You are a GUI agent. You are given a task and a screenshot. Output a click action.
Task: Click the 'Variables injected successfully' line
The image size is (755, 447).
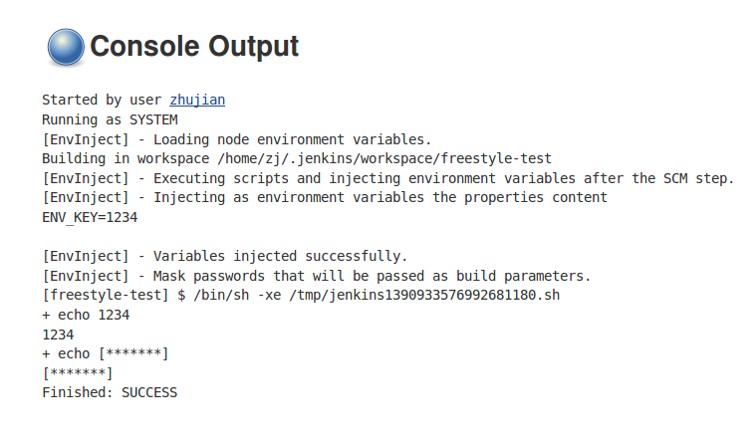click(224, 256)
